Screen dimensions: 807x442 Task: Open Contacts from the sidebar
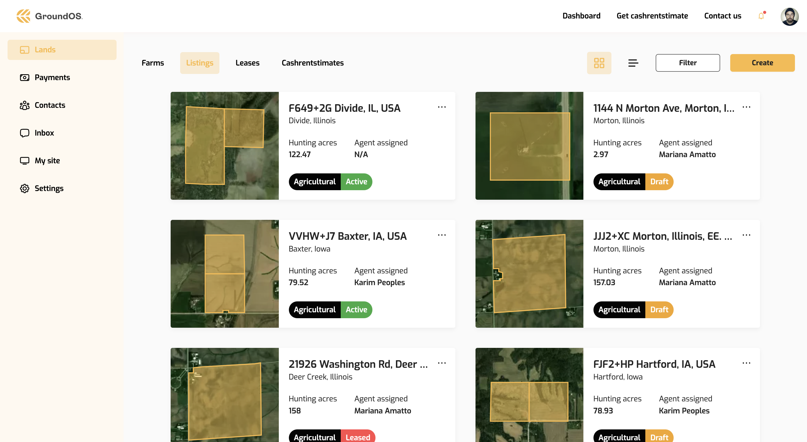(x=50, y=105)
